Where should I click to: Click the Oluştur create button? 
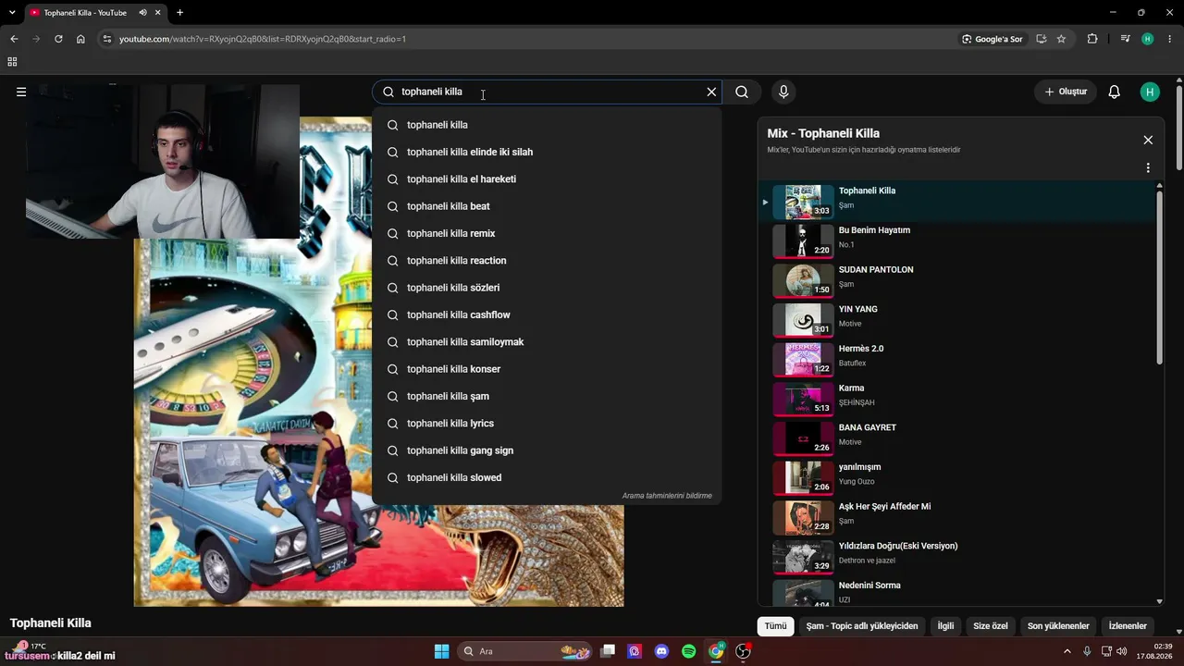(x=1066, y=92)
